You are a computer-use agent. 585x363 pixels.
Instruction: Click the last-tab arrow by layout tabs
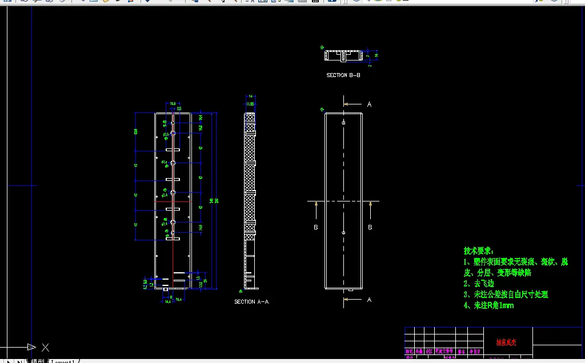19,361
